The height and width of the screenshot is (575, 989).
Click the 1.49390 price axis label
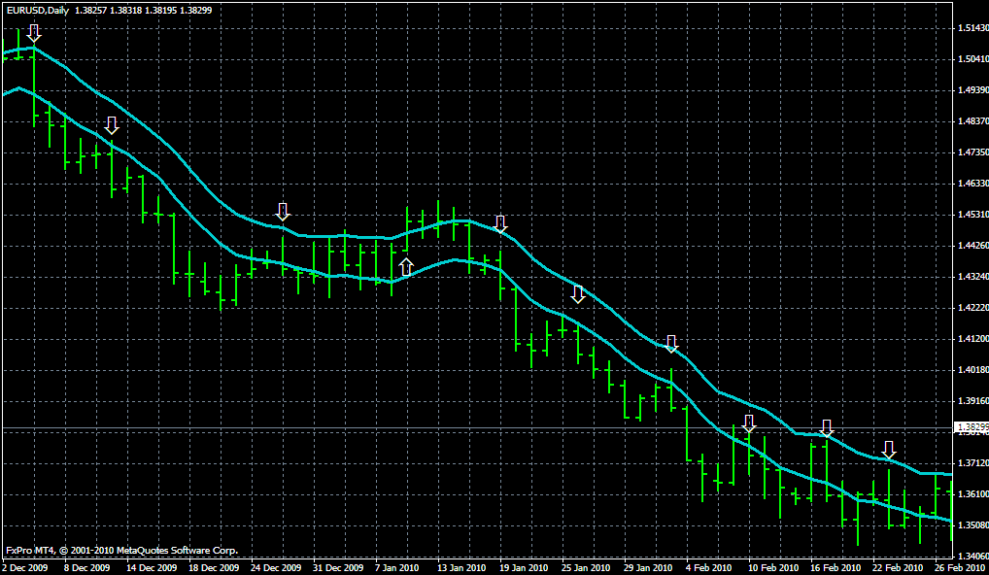972,90
